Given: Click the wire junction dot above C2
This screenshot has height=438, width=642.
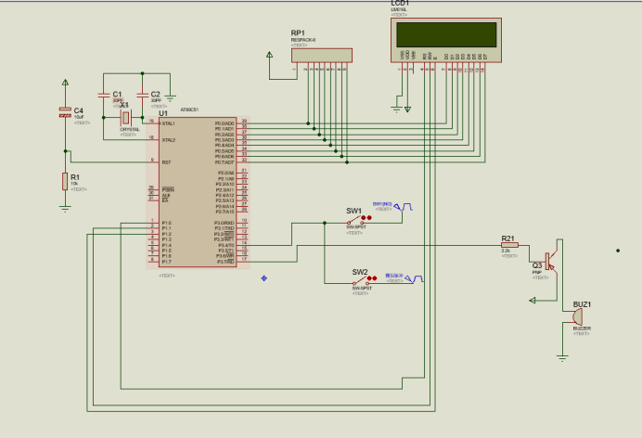Looking at the screenshot, I should 143,73.
